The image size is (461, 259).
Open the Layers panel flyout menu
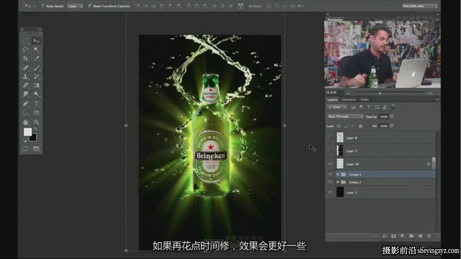pyautogui.click(x=437, y=100)
